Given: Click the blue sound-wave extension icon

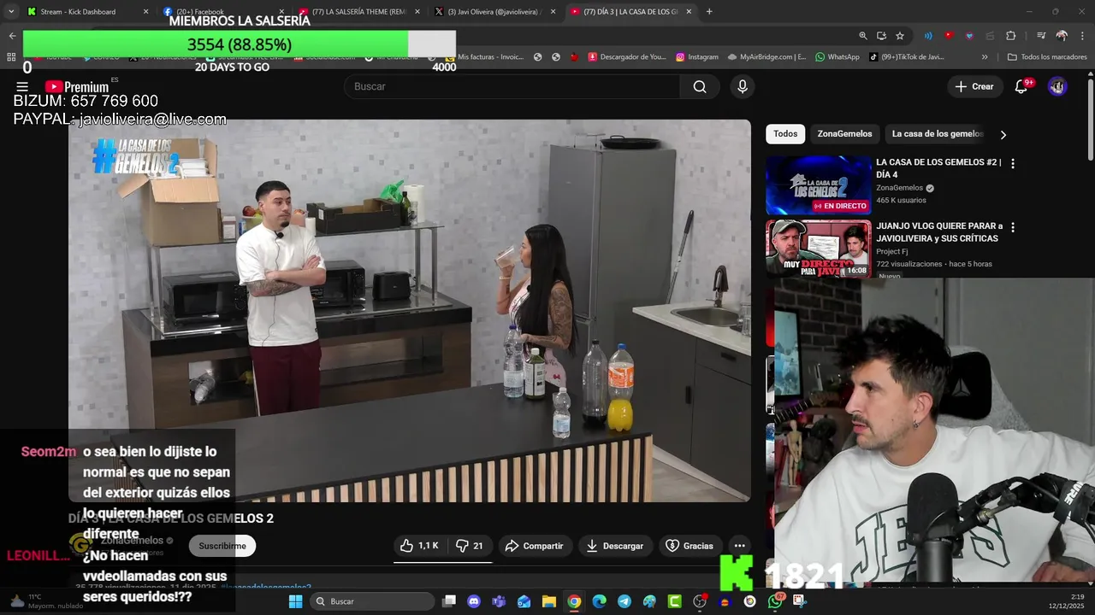Looking at the screenshot, I should (928, 36).
